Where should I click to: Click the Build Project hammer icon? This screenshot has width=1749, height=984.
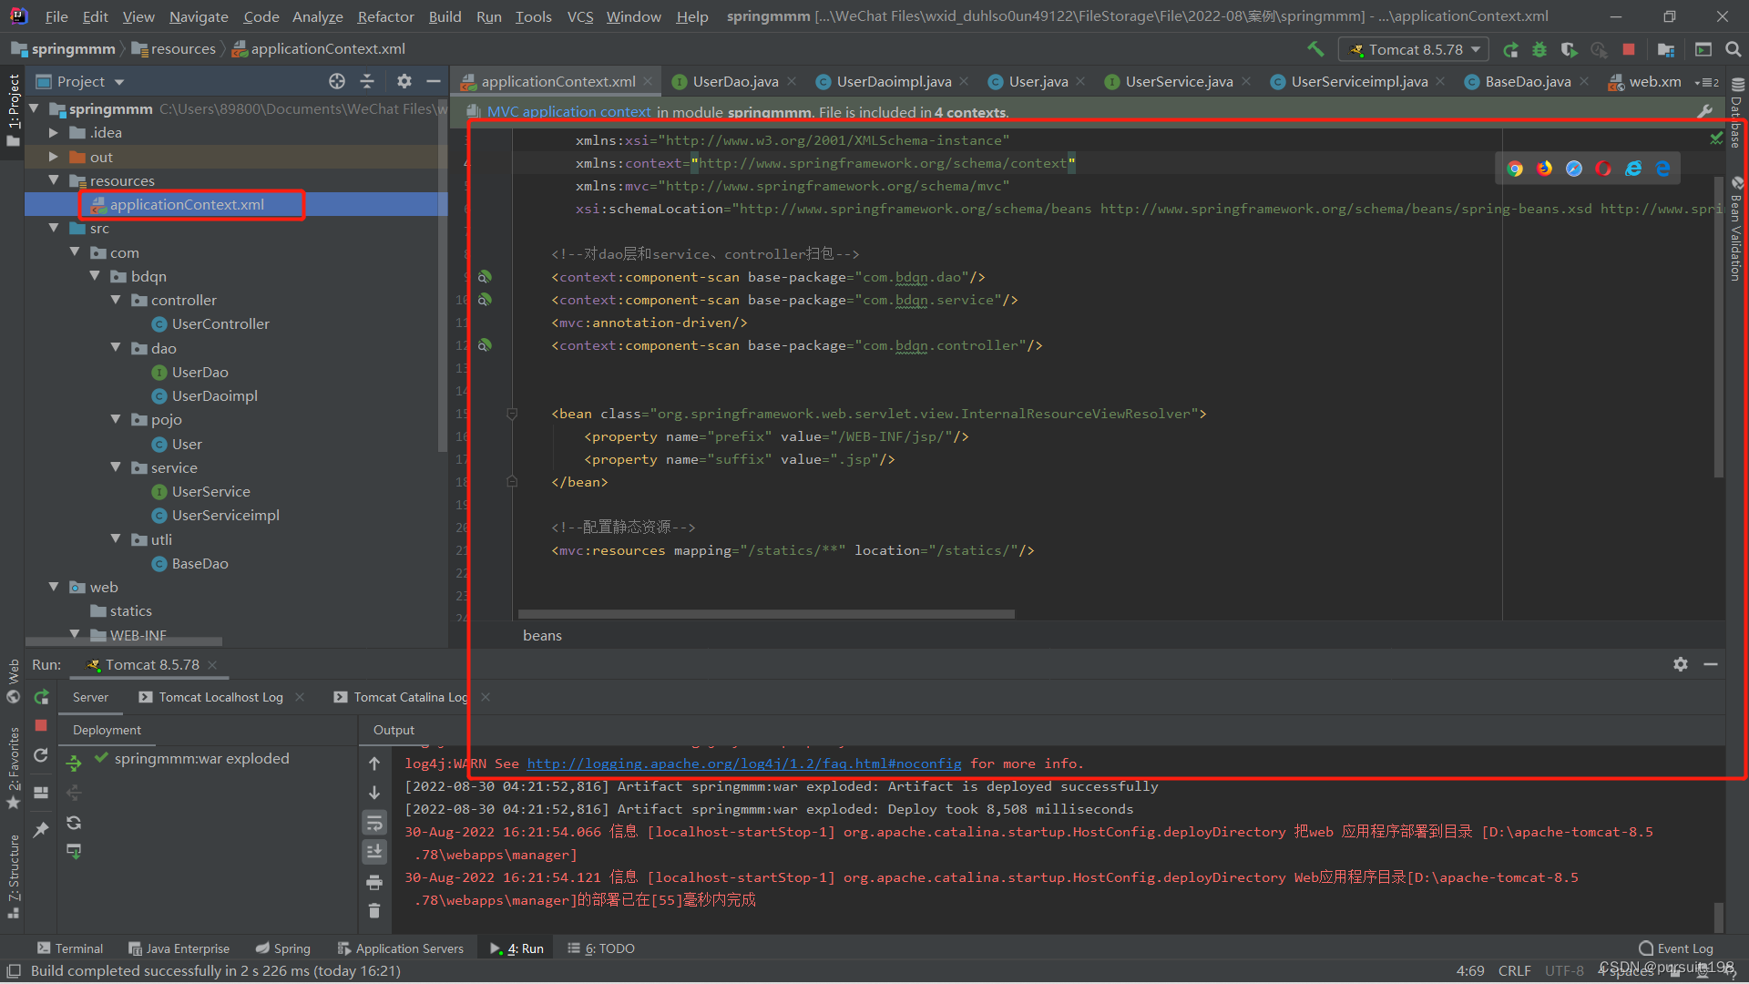pos(1314,49)
